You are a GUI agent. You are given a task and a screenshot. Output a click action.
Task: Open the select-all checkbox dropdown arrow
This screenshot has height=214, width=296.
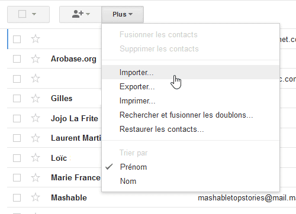34,14
